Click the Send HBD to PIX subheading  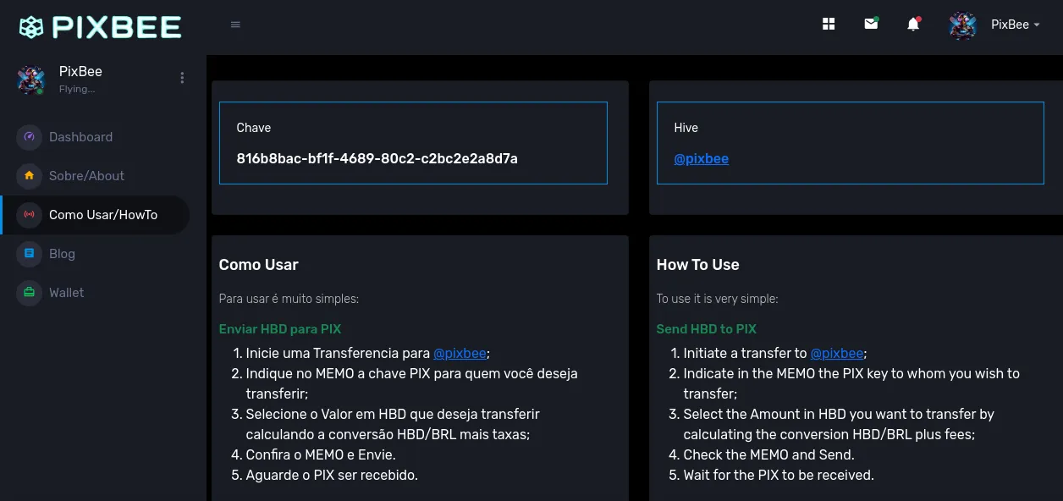coord(707,328)
